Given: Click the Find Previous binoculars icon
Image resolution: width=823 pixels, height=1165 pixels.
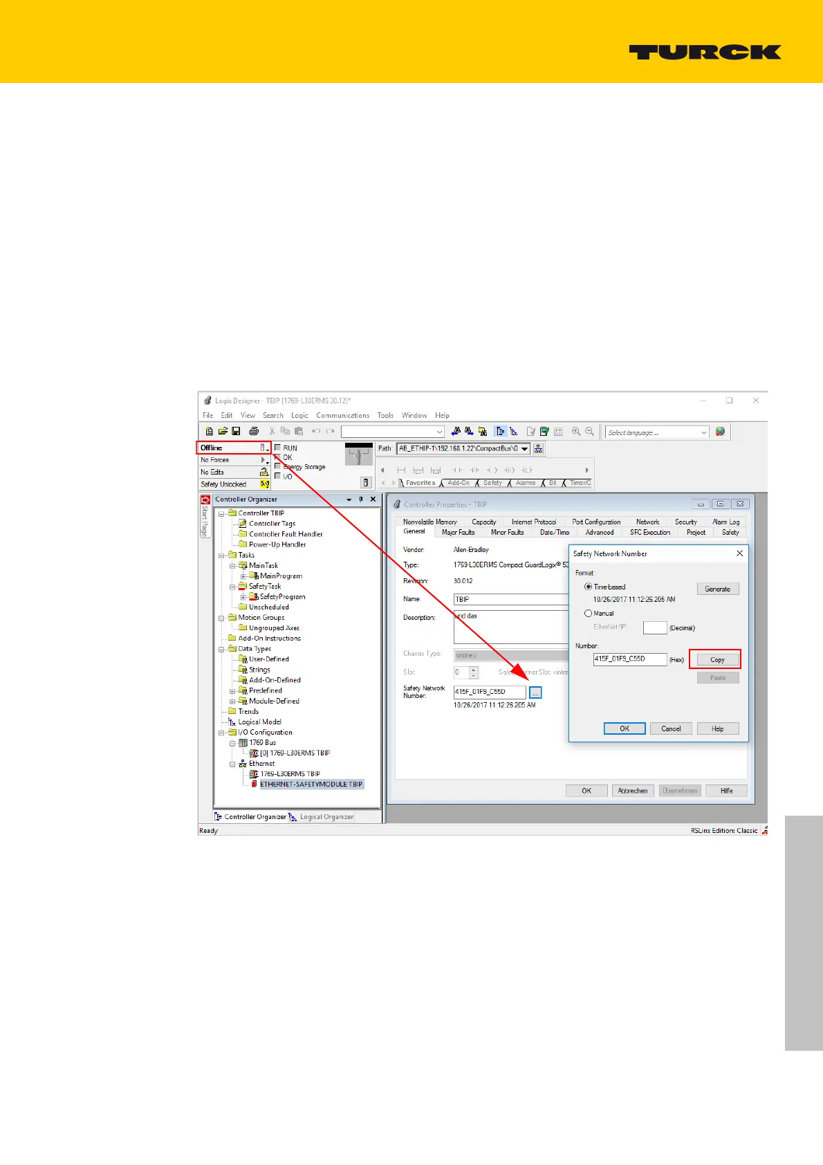Looking at the screenshot, I should [x=456, y=432].
